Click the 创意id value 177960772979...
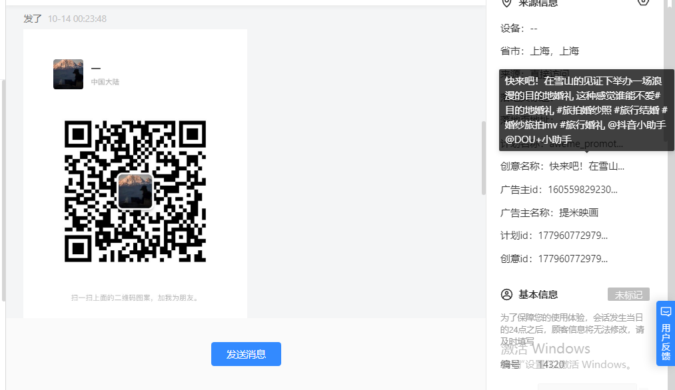This screenshot has height=390, width=675. pyautogui.click(x=572, y=259)
